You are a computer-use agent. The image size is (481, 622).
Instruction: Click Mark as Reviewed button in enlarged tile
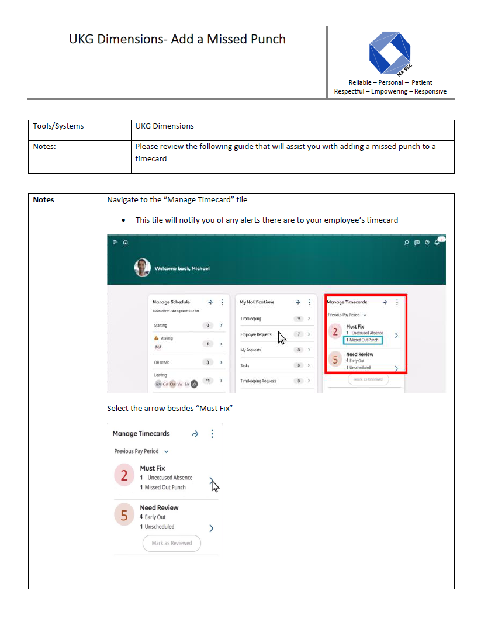tap(171, 543)
